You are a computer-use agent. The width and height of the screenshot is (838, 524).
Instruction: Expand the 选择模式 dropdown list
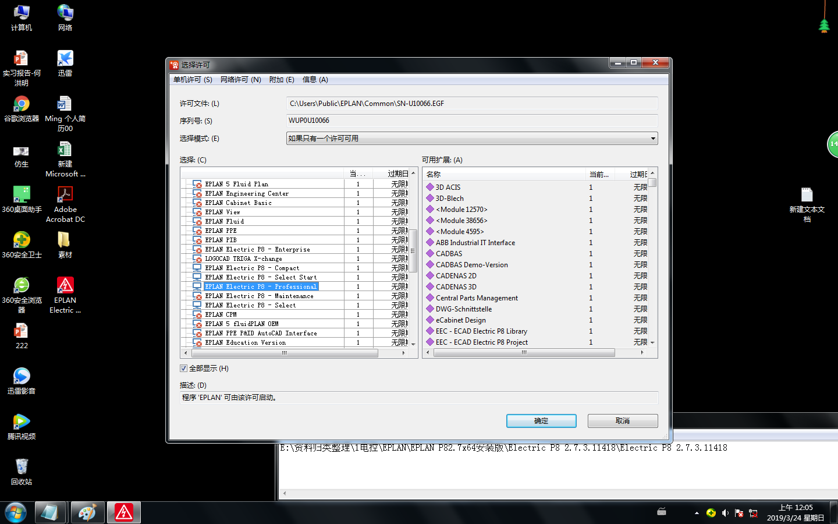pos(653,139)
